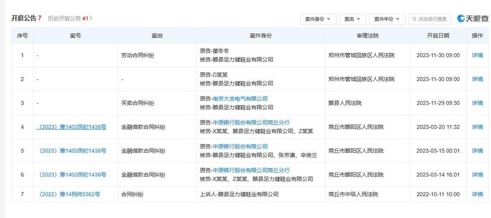The height and width of the screenshot is (218, 491).
Task: Expand 历史开庭公告 41 arrow
Action: [91, 18]
